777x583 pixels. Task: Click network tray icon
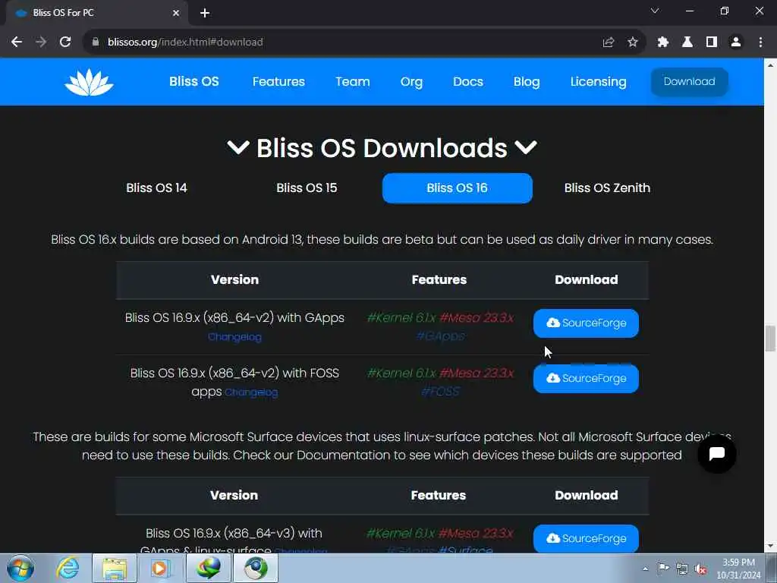click(682, 569)
